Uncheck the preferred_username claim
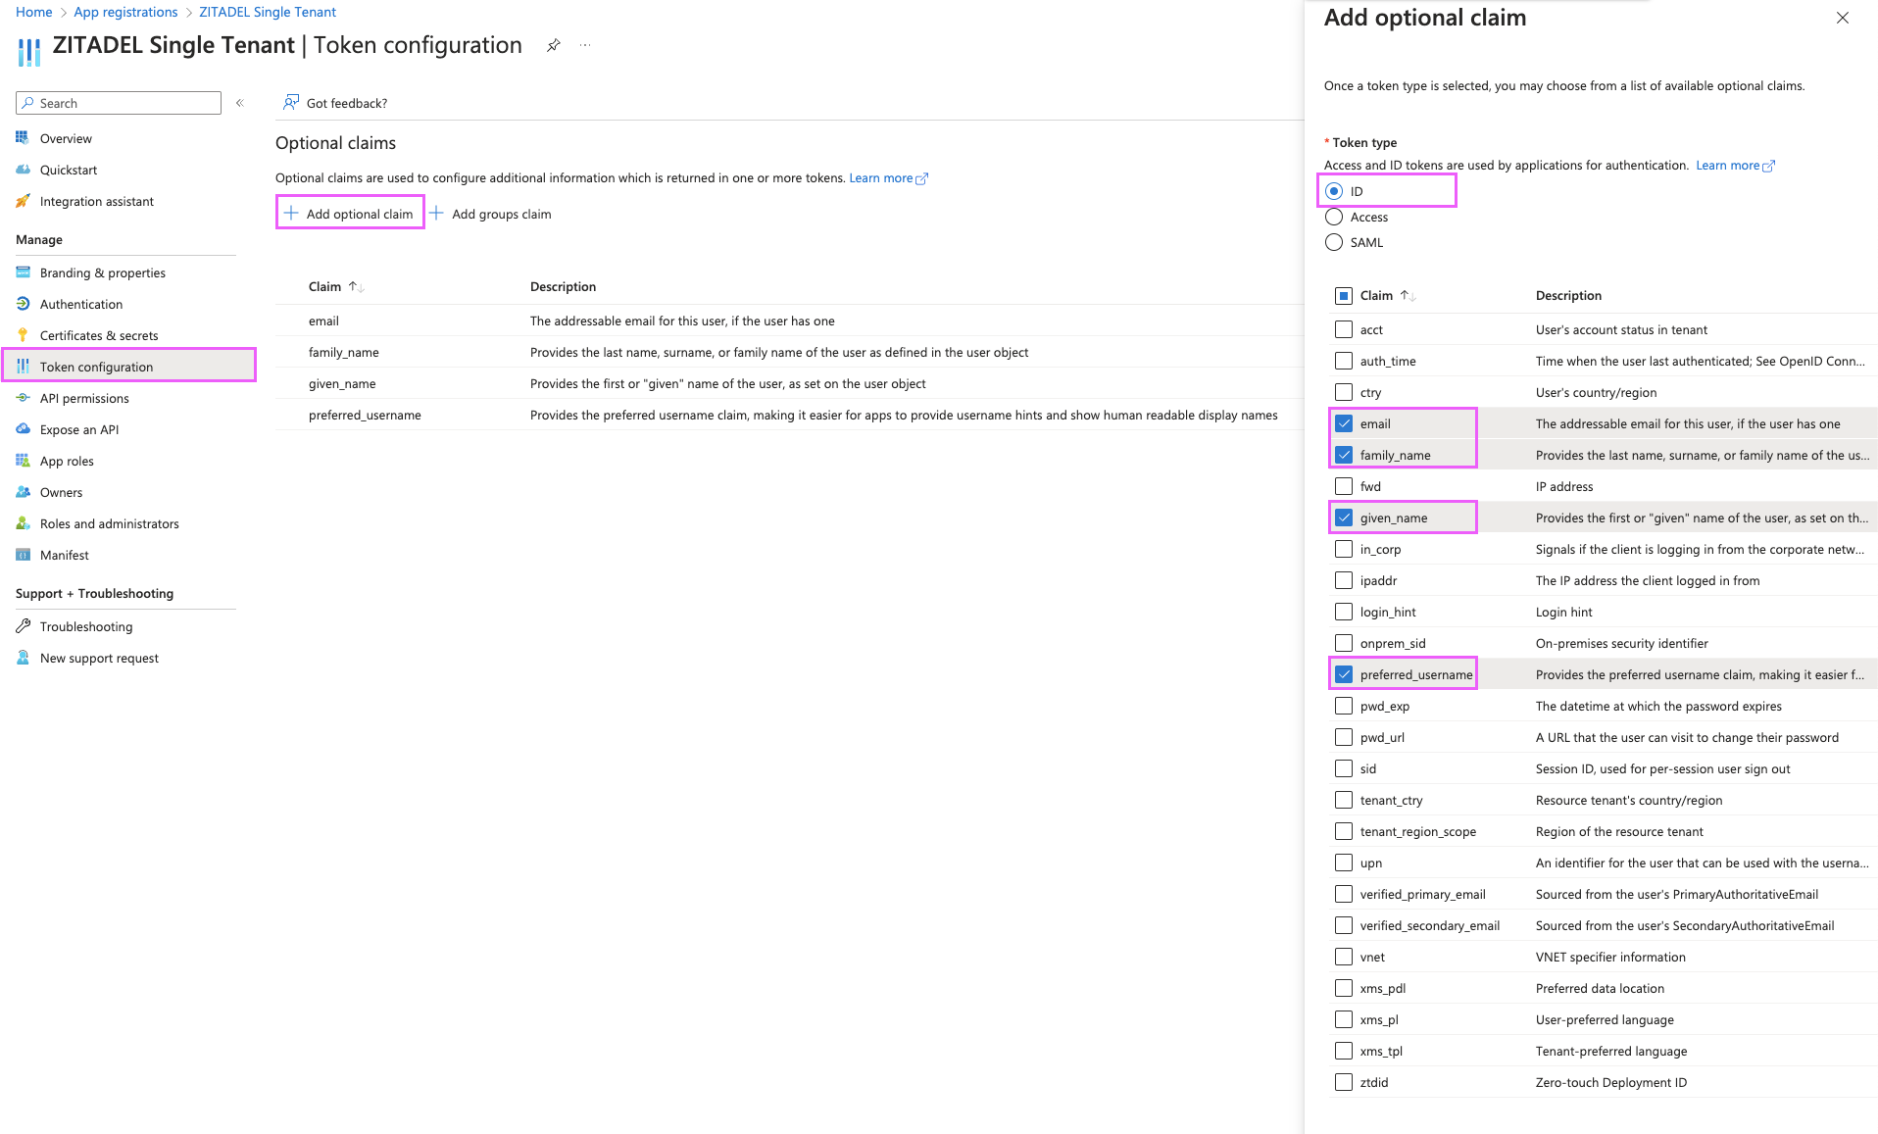1878x1134 pixels. pyautogui.click(x=1343, y=673)
